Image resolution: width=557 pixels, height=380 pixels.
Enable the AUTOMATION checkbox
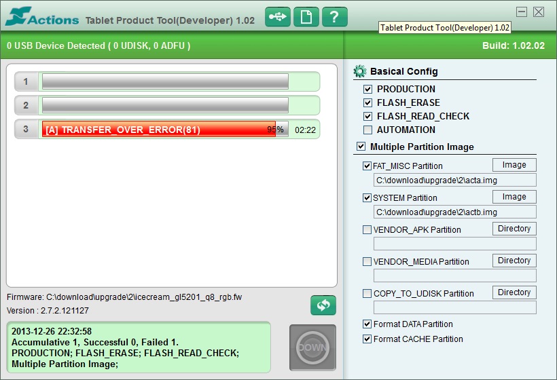point(367,130)
